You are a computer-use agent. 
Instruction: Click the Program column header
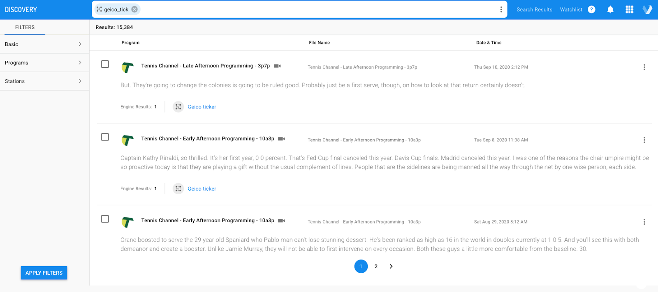coord(130,43)
